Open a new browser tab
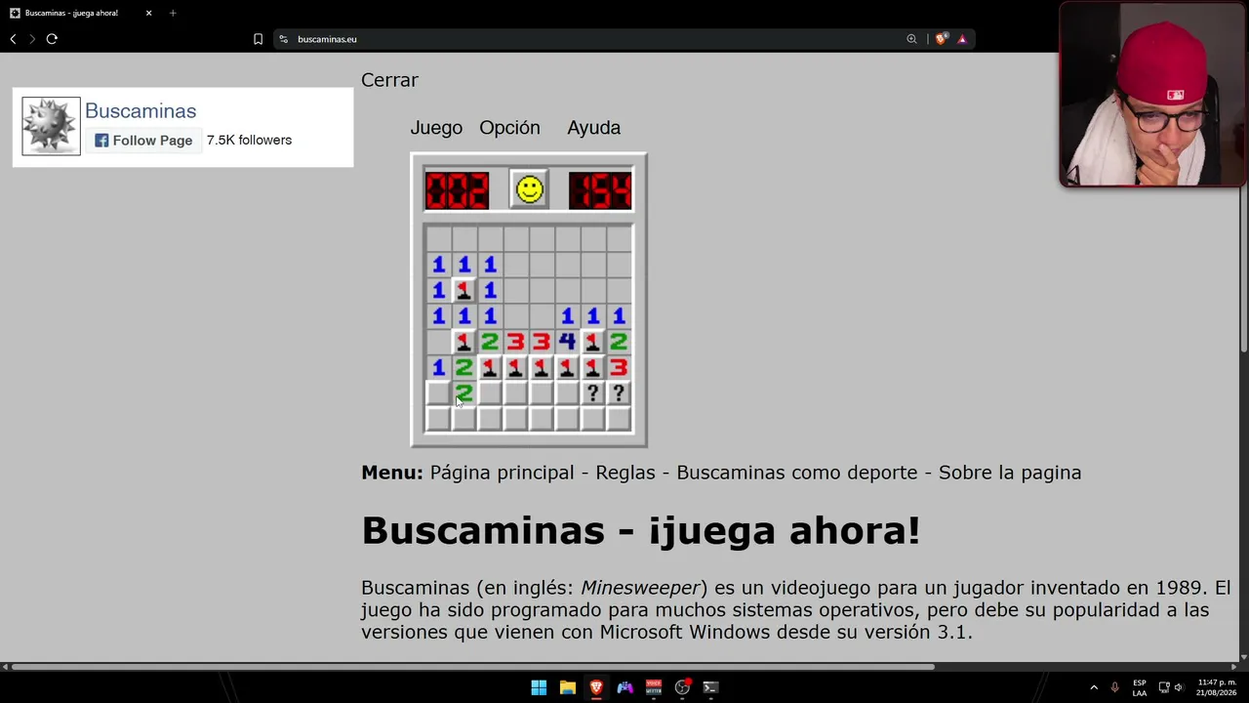1249x703 pixels. pyautogui.click(x=173, y=13)
